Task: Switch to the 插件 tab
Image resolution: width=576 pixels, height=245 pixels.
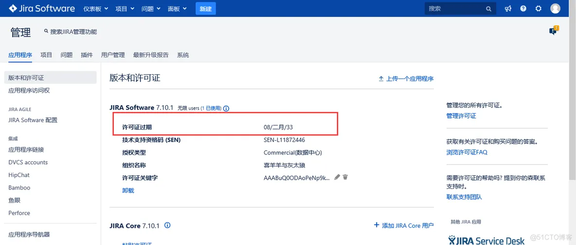Action: 87,55
